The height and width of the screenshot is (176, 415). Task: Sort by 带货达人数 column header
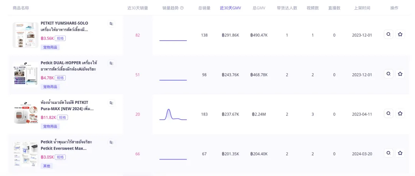coord(287,8)
